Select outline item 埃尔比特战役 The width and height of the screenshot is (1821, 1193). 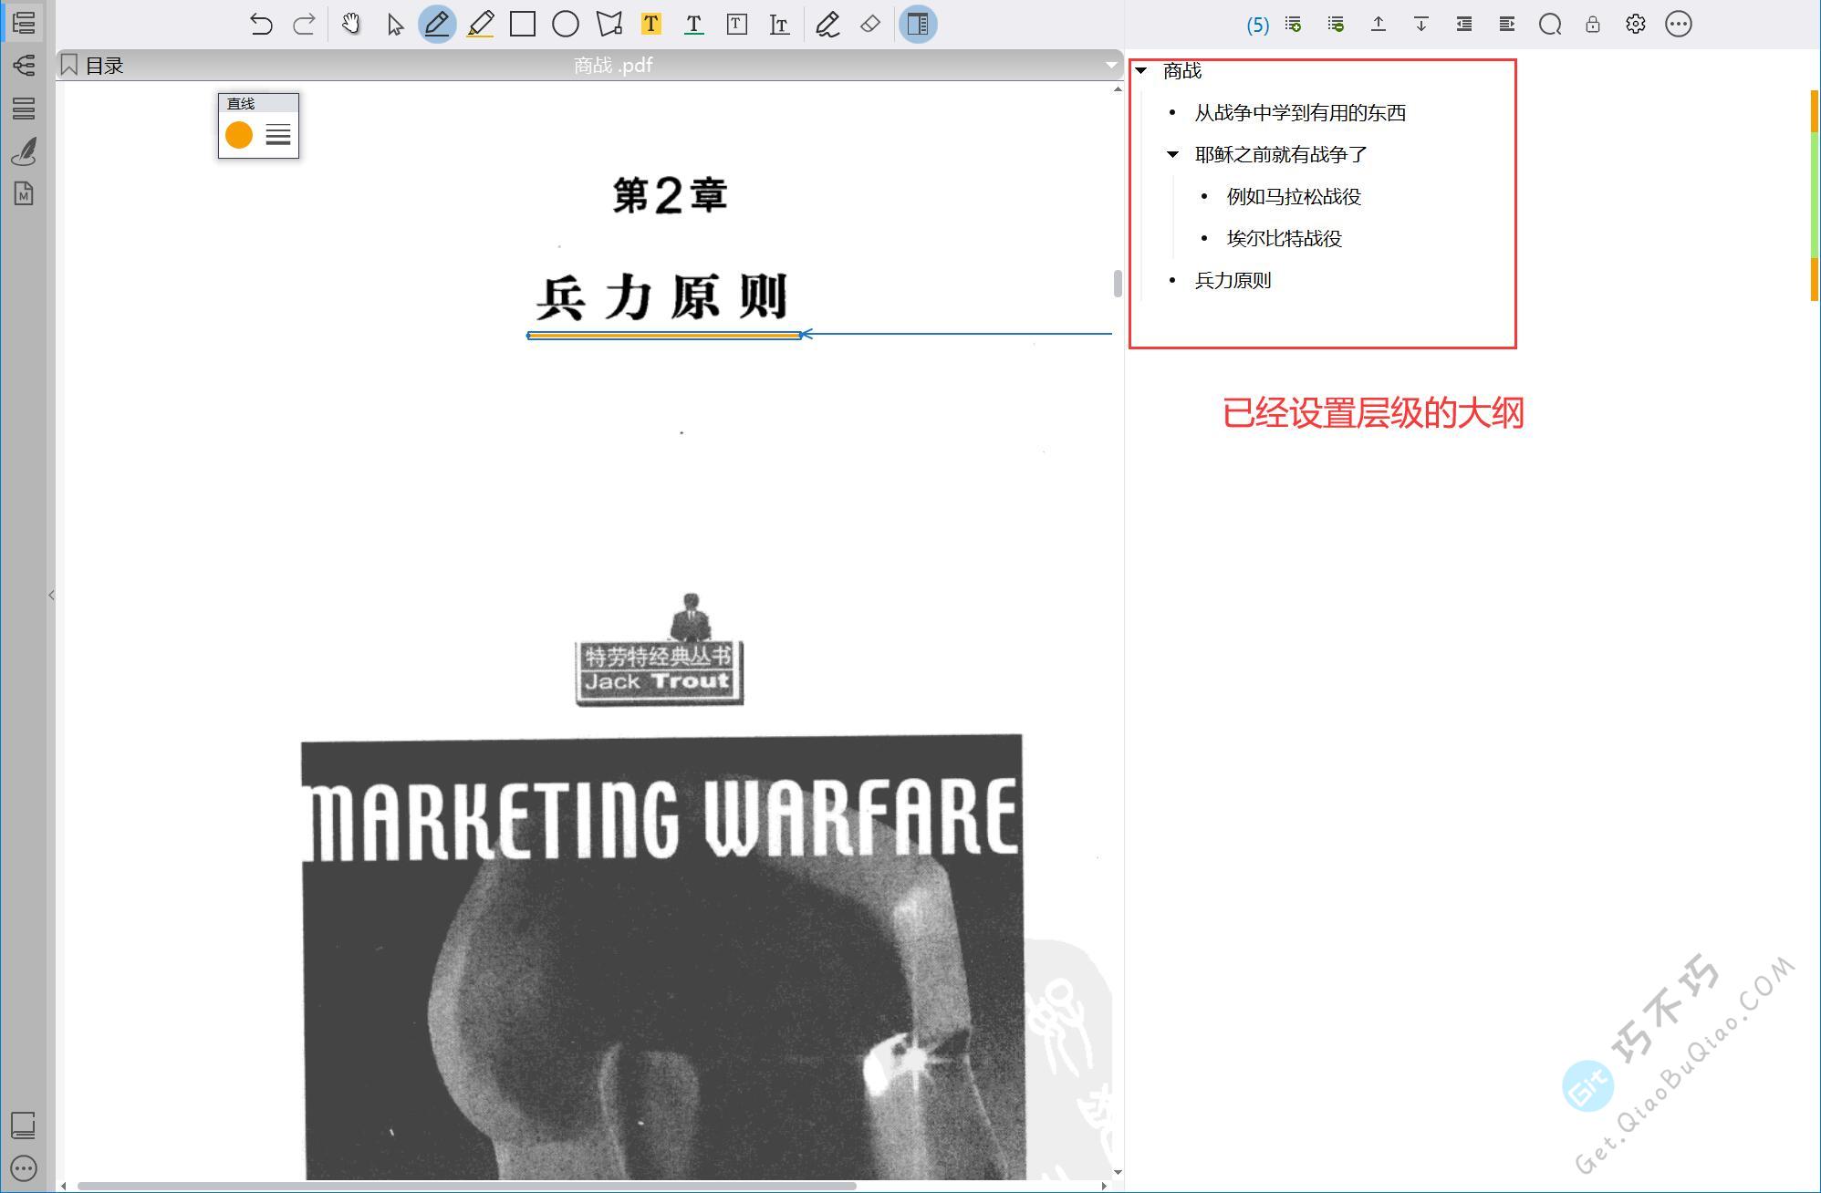1285,238
